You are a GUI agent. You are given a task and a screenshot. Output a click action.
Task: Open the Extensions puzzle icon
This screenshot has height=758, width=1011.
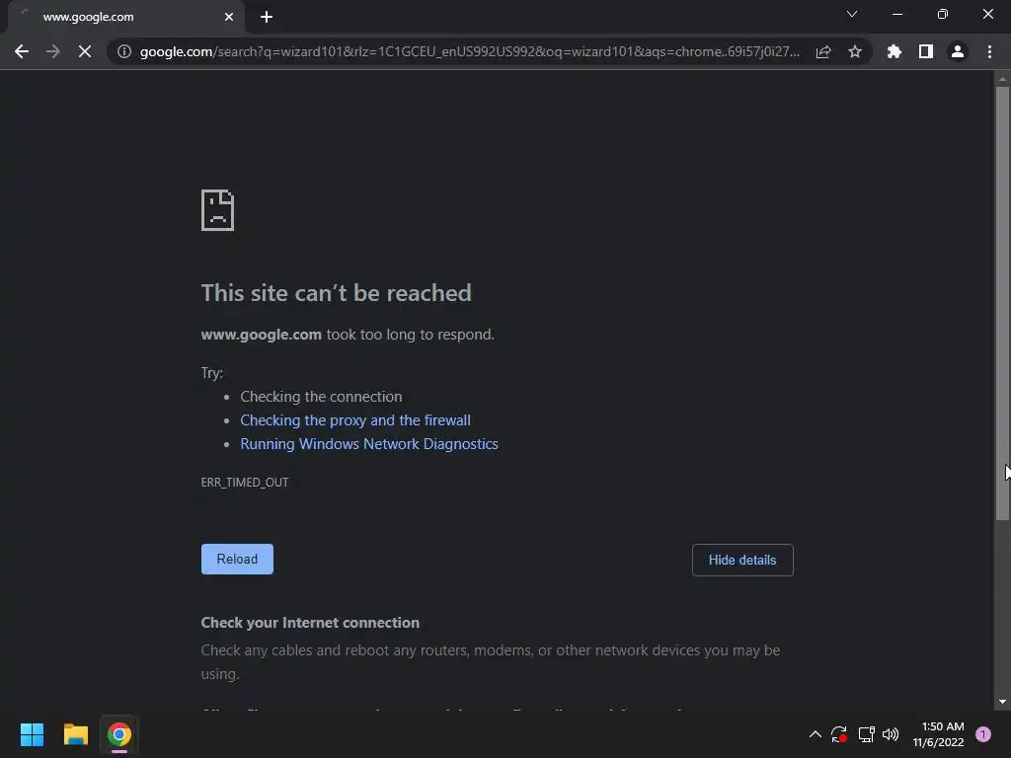(894, 51)
